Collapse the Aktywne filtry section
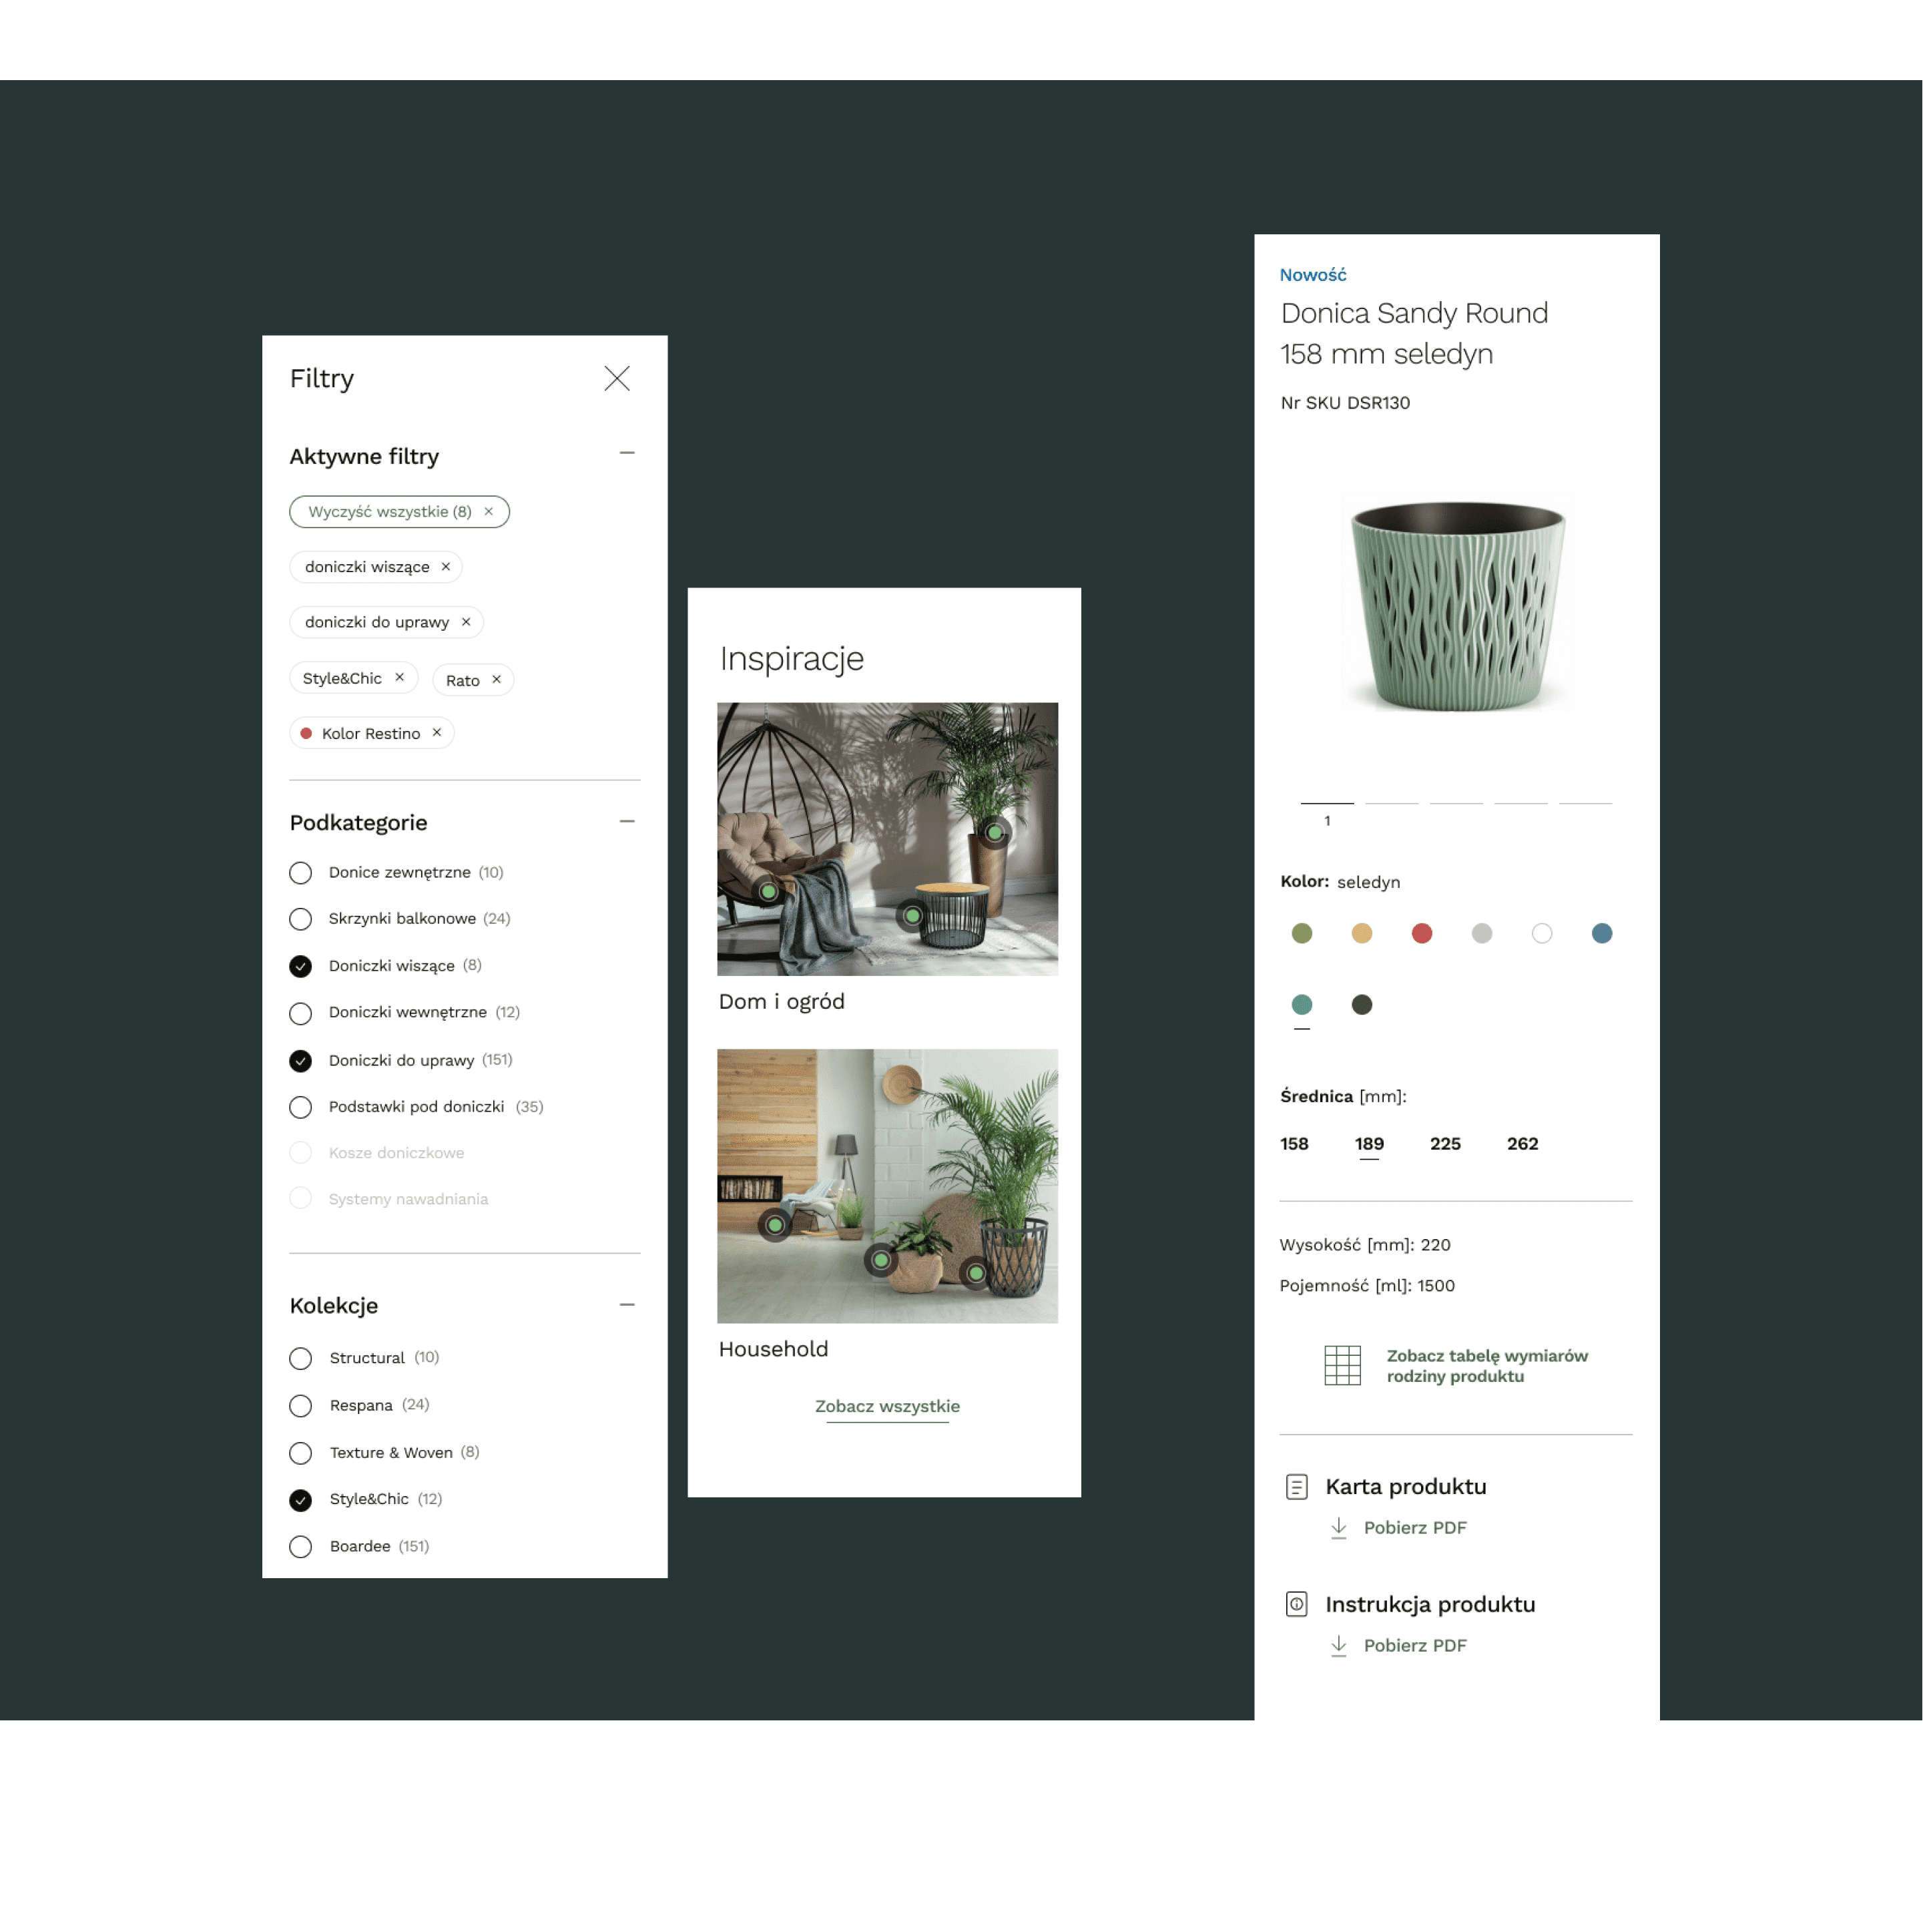This screenshot has width=1923, height=1932. [x=627, y=453]
